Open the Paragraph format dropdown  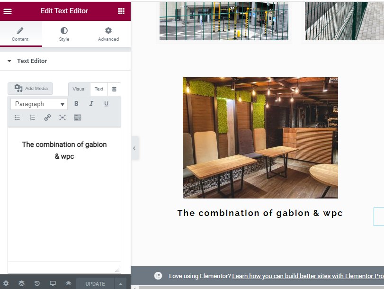(39, 104)
